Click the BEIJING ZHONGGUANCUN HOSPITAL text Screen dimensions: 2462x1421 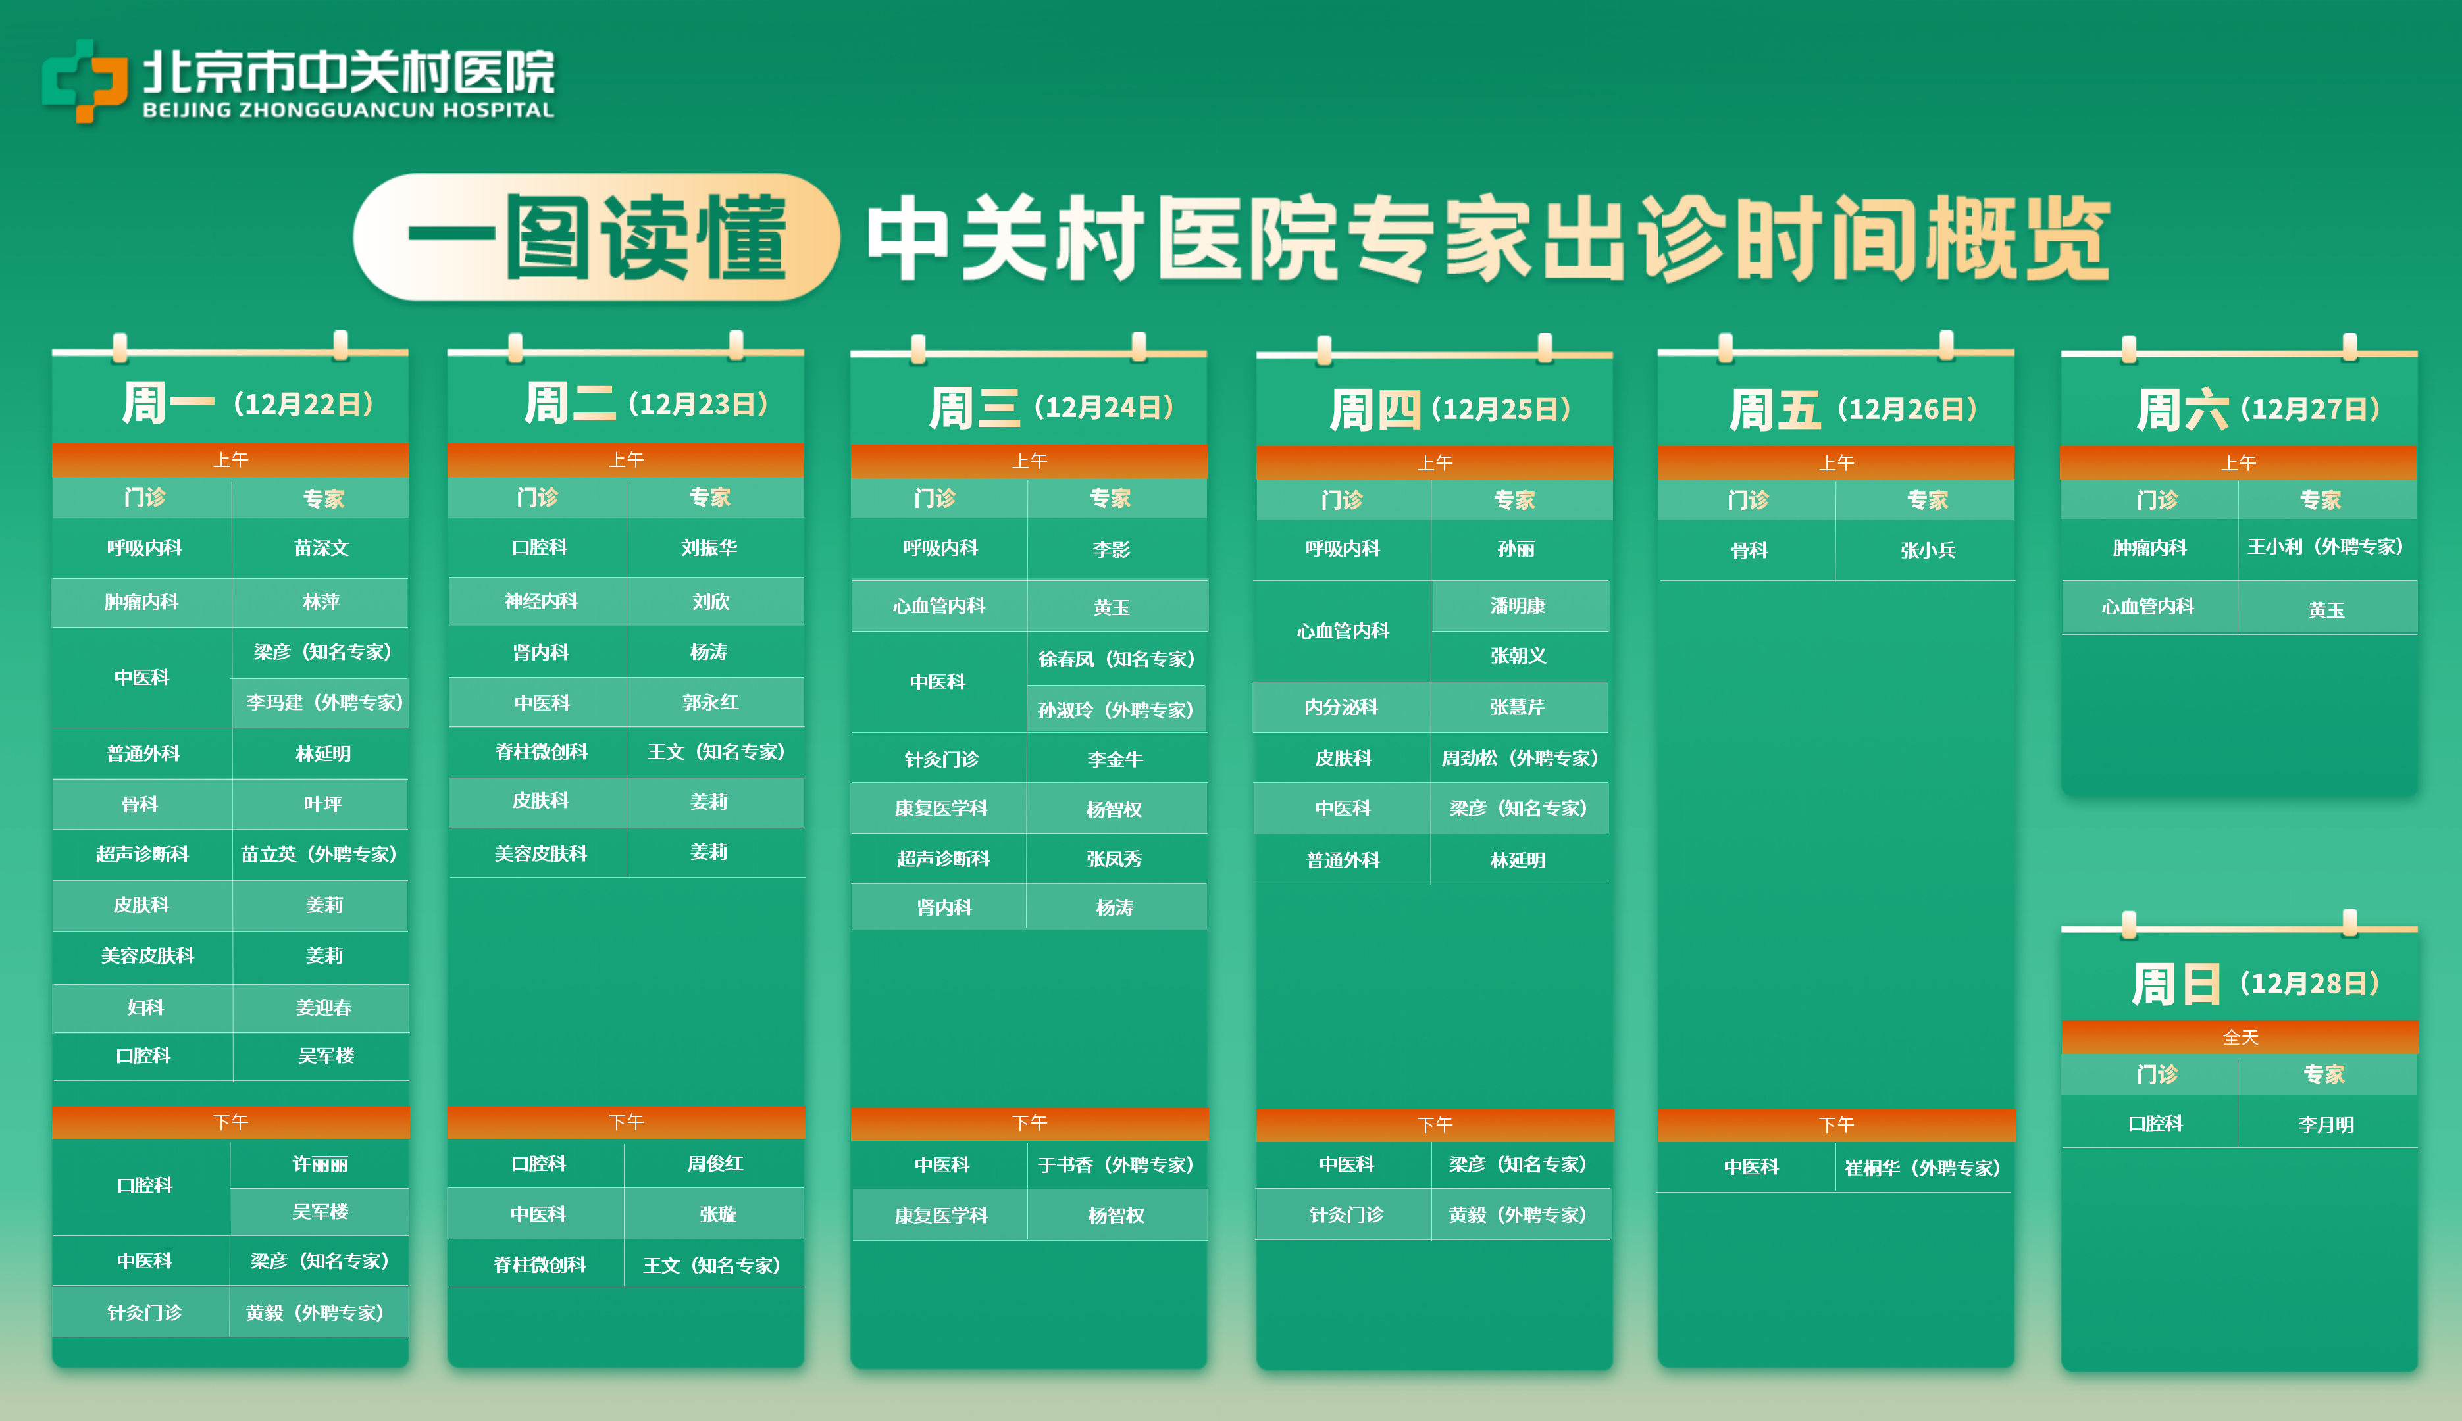point(347,111)
